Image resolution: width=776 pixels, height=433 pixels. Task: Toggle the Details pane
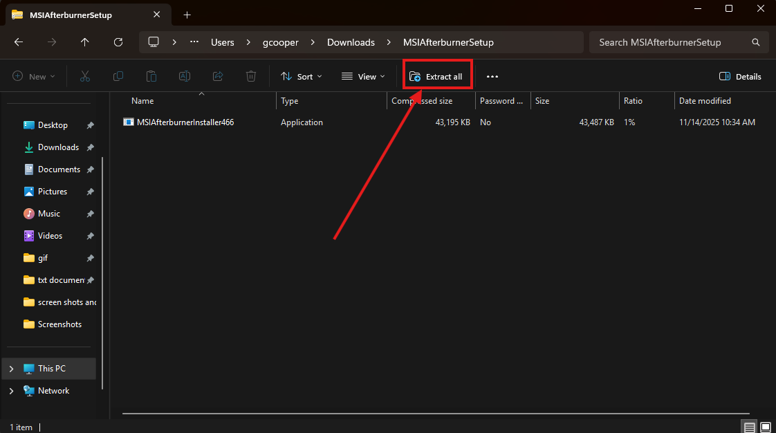pyautogui.click(x=740, y=76)
